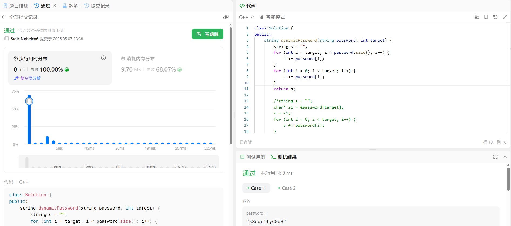Click the avatar marker on chart bar
The height and width of the screenshot is (226, 511).
29,101
